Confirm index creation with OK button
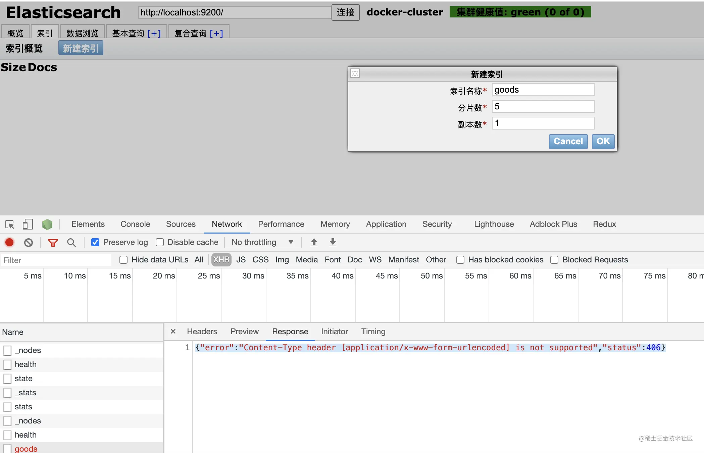 tap(603, 141)
